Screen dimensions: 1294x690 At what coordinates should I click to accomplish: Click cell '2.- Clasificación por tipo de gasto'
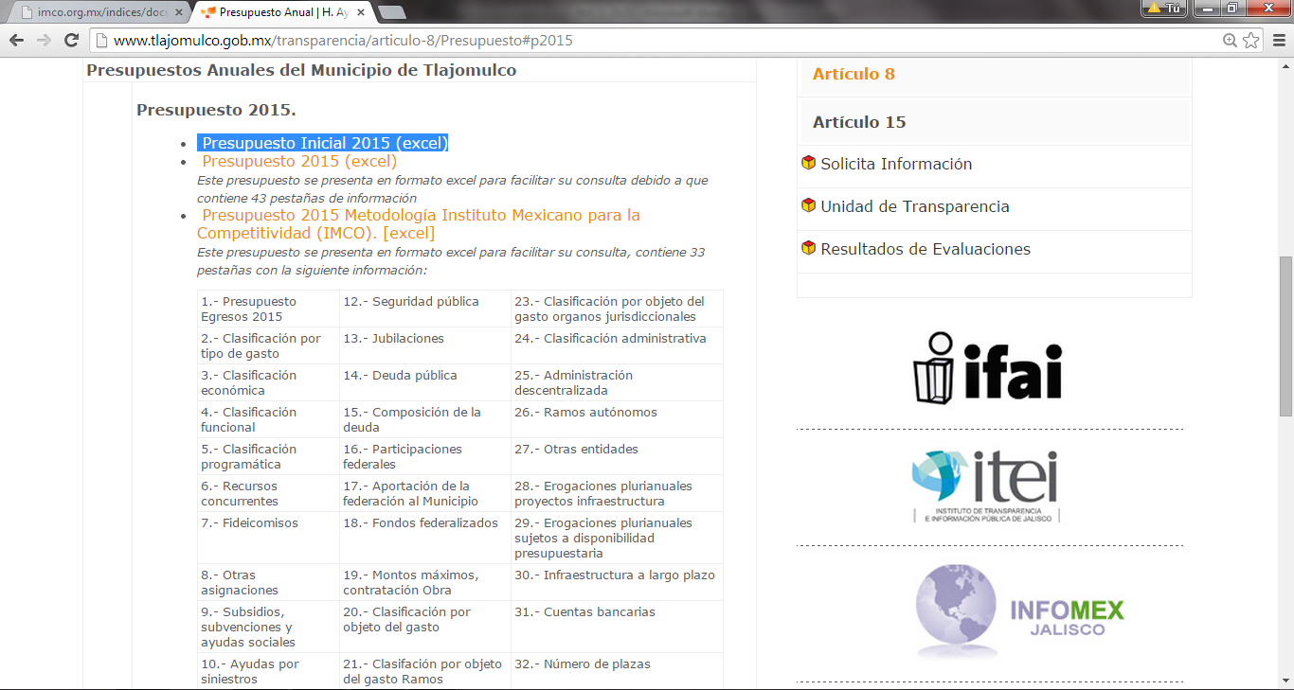[268, 345]
